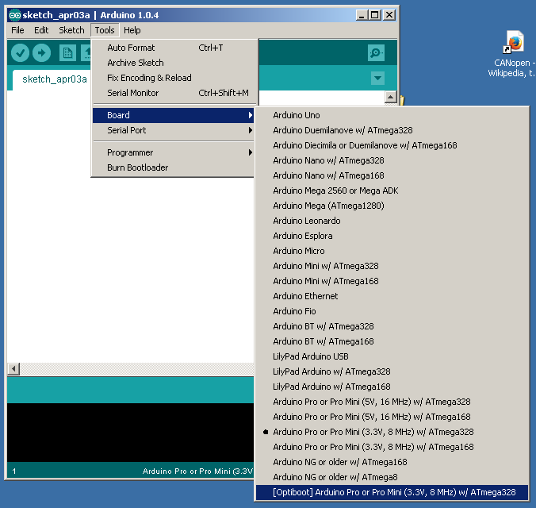Open the Sketch menu

point(71,30)
